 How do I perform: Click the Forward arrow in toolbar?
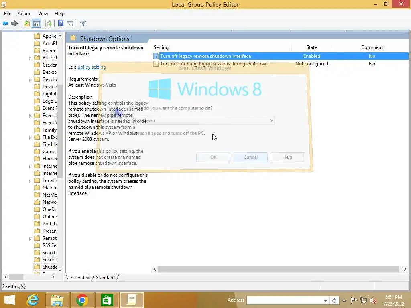[14, 24]
